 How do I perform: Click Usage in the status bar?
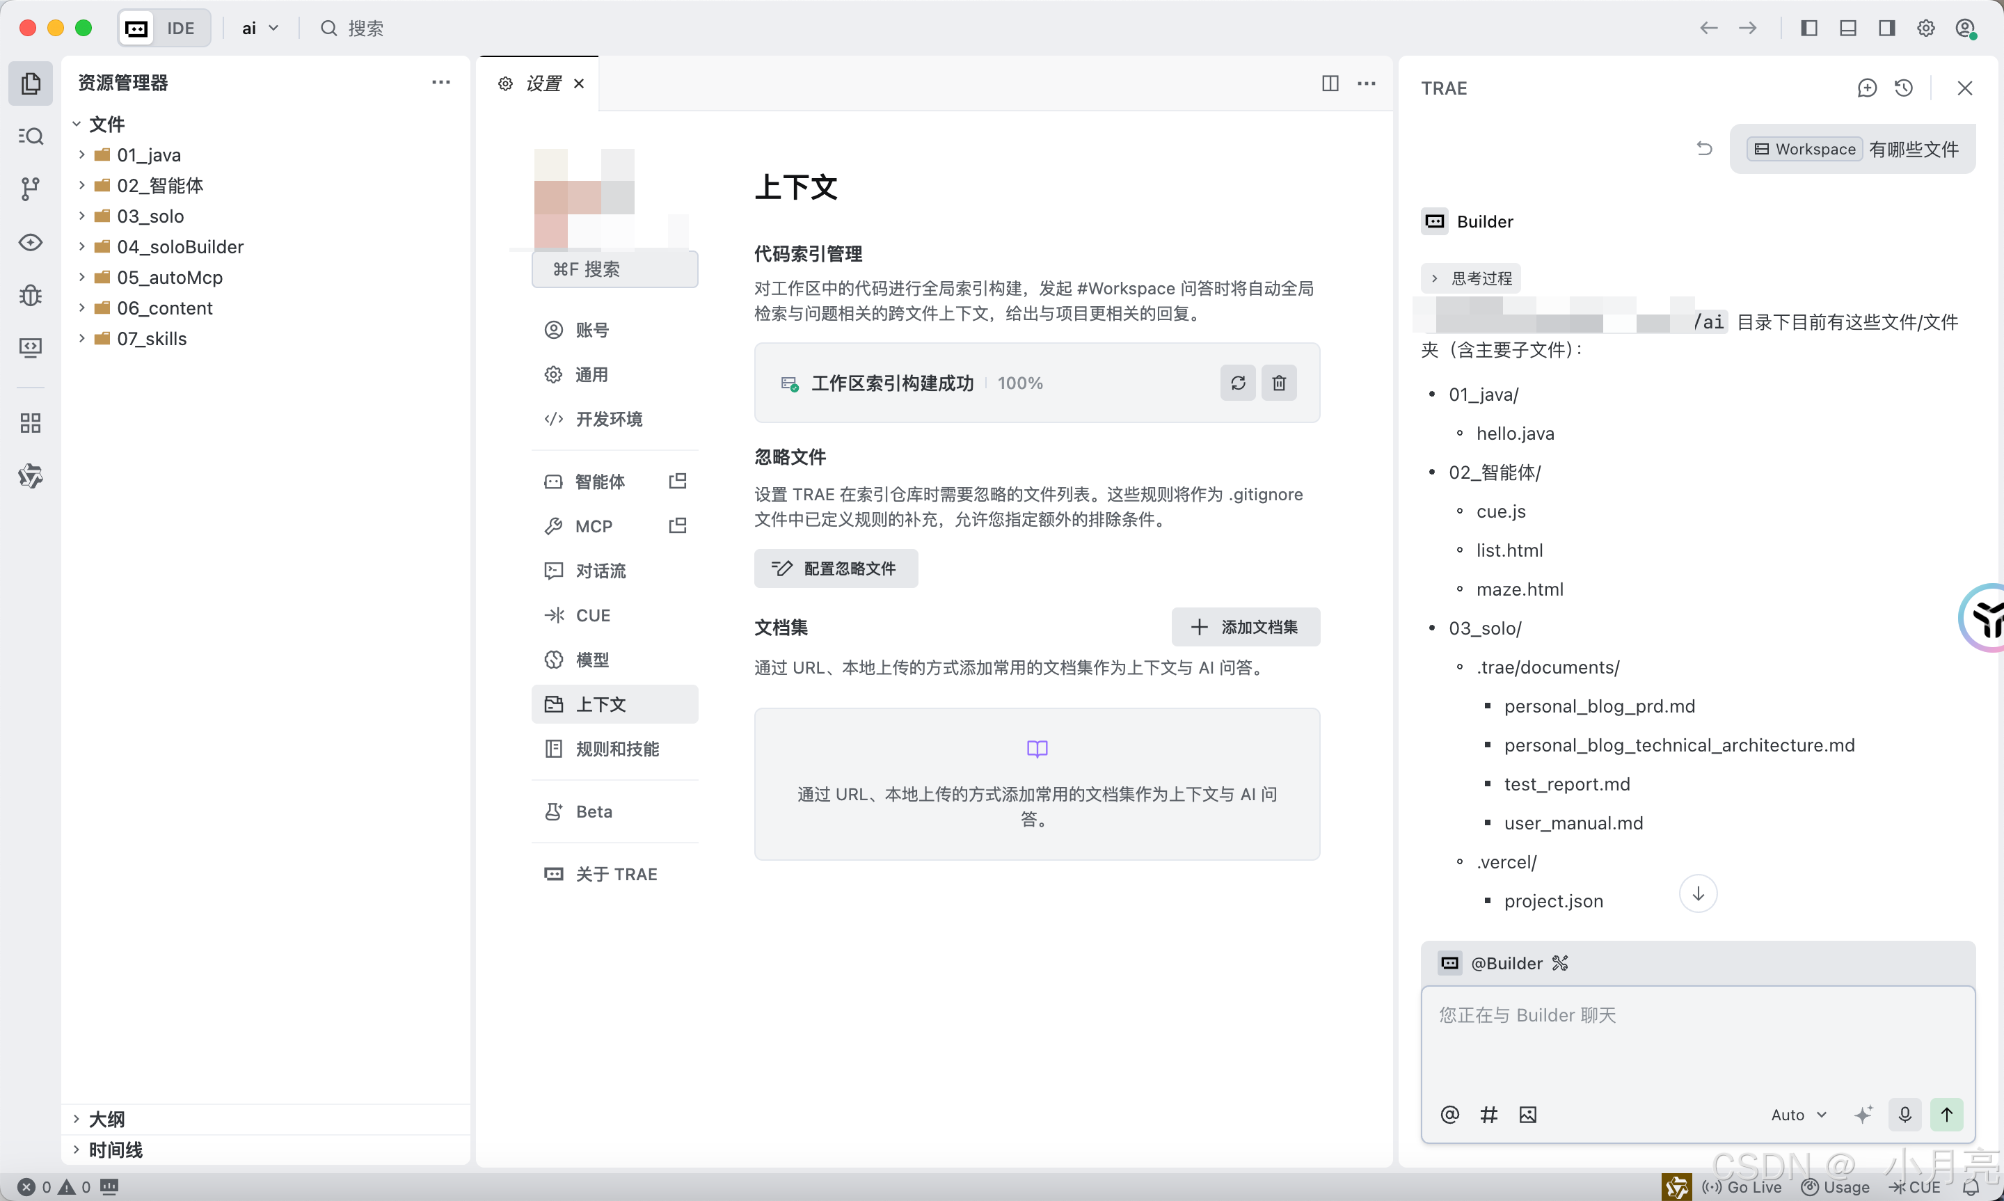coord(1836,1186)
